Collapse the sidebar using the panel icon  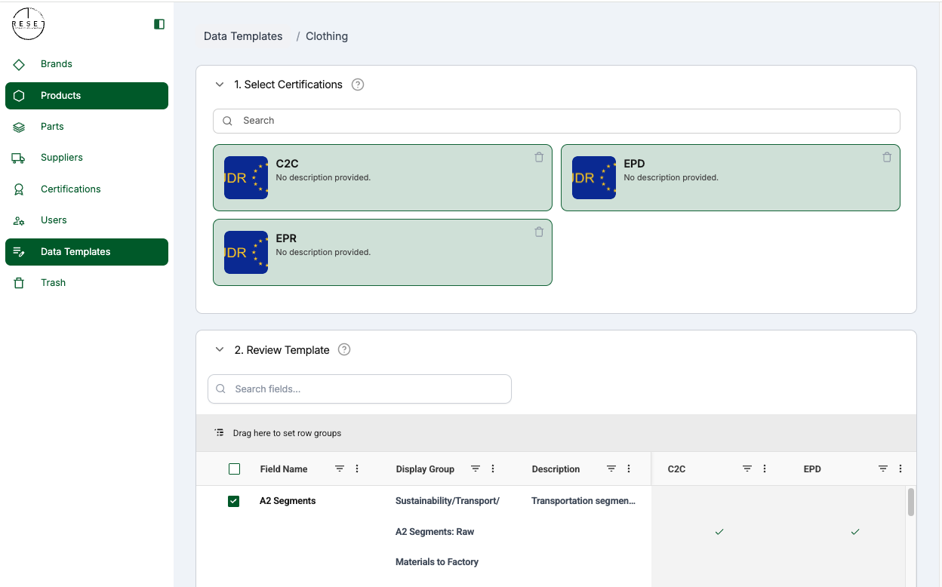pyautogui.click(x=159, y=24)
